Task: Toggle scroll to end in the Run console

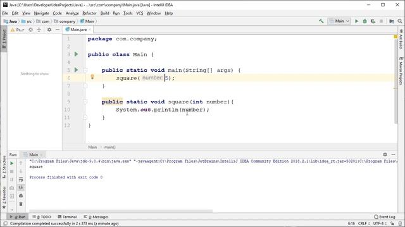Action: 21,188
